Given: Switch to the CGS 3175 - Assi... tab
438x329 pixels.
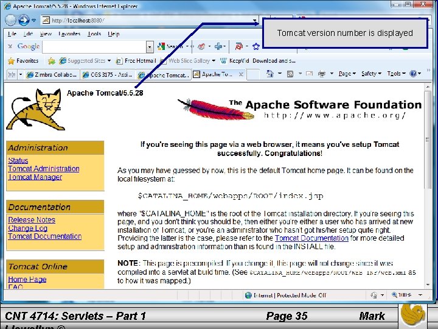Looking at the screenshot, I should pyautogui.click(x=108, y=75).
